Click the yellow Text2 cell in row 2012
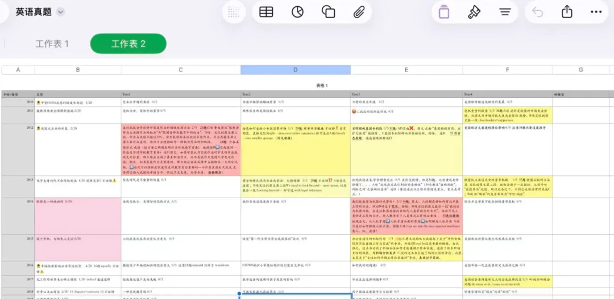This screenshot has height=299, width=614. (295, 149)
